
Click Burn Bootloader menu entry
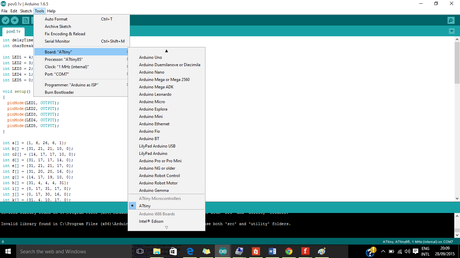click(x=81, y=92)
